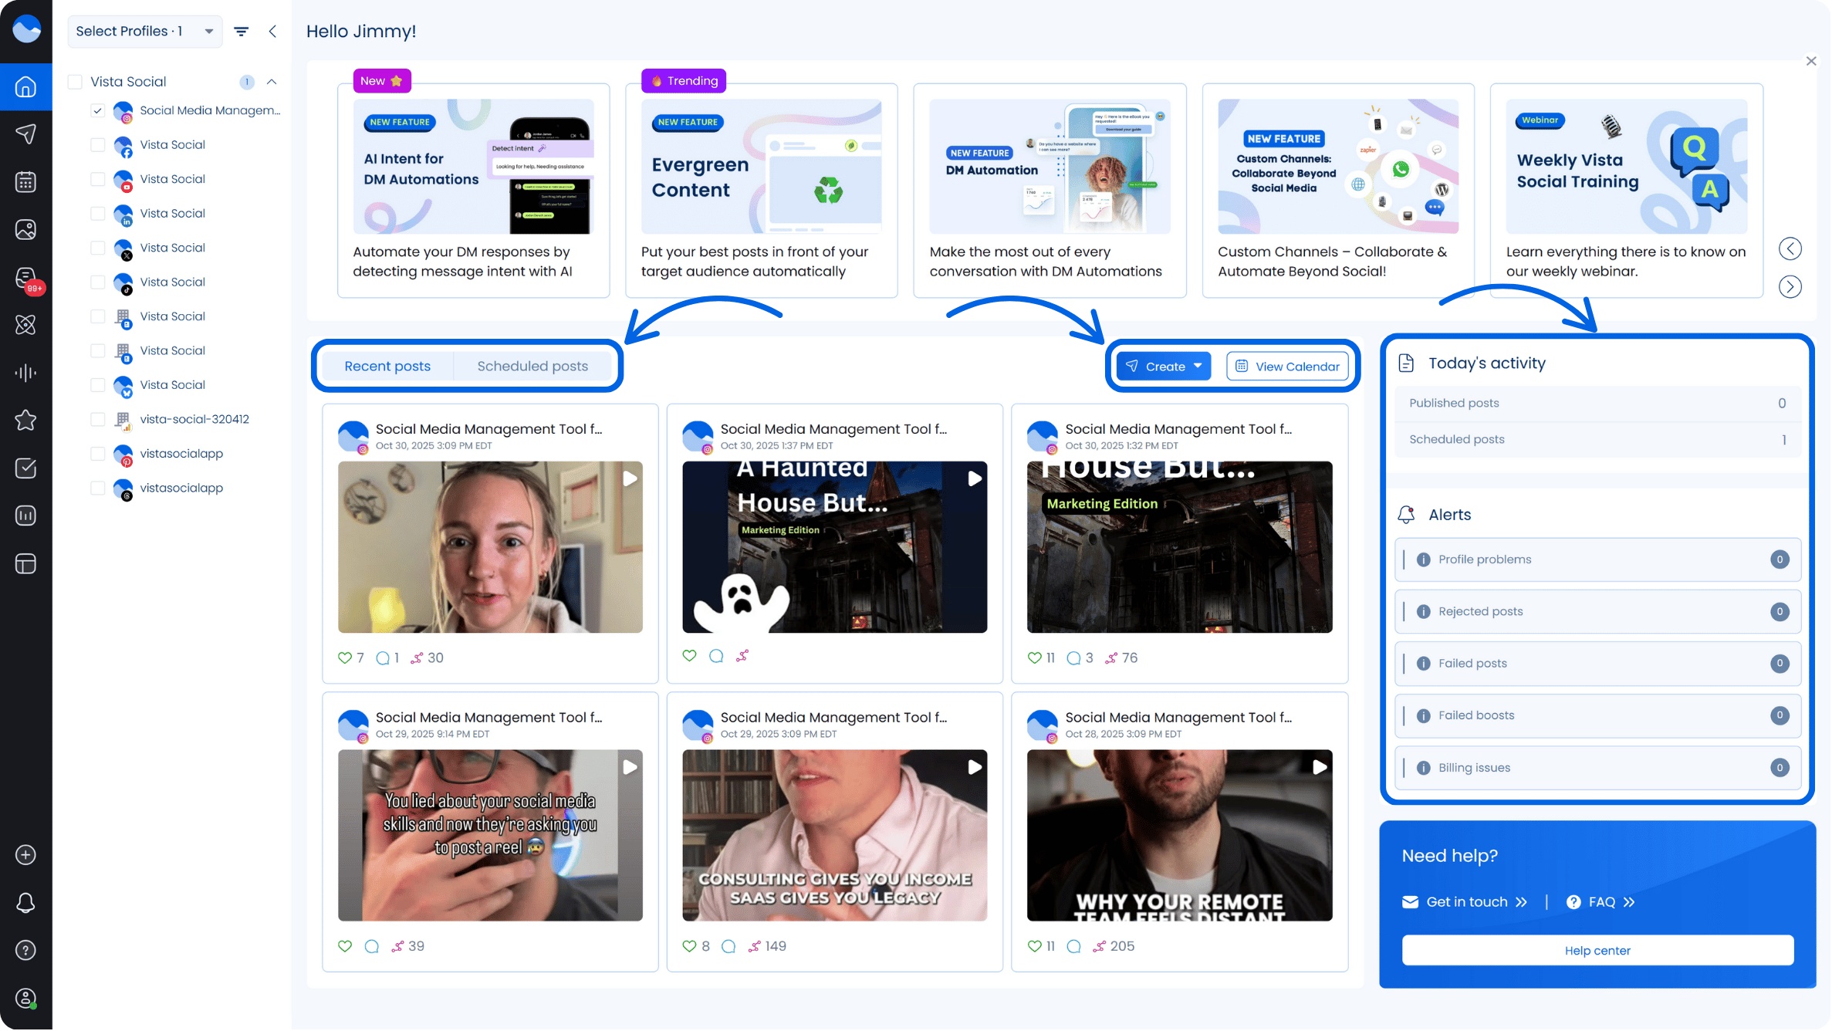Image resolution: width=1832 pixels, height=1031 pixels.
Task: Check the vista-social-320412 profile checkbox
Action: tap(98, 420)
